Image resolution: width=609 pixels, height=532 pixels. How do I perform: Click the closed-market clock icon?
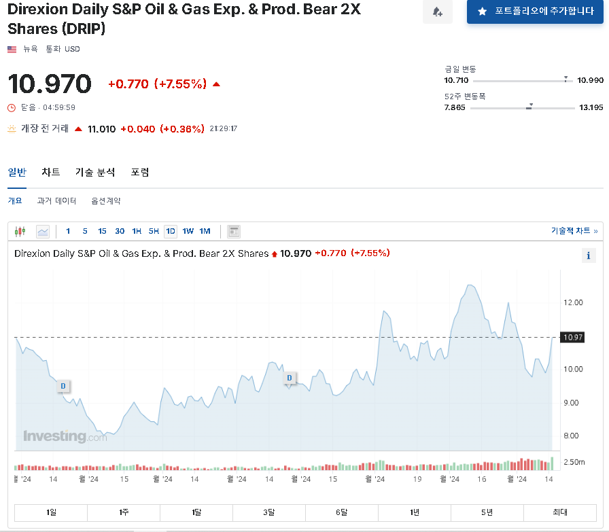(12, 107)
